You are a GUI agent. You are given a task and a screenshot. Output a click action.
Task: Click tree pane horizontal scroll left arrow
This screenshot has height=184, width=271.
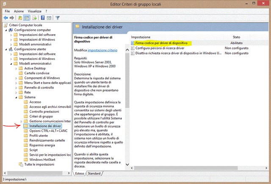click(x=5, y=173)
